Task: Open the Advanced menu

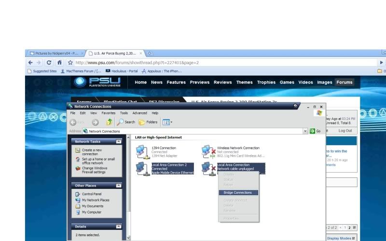Action: pyautogui.click(x=139, y=113)
